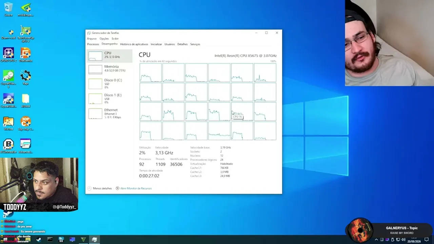Collapse view with Menos detalhes
Viewport: 434px width, 244px height.
[x=100, y=188]
